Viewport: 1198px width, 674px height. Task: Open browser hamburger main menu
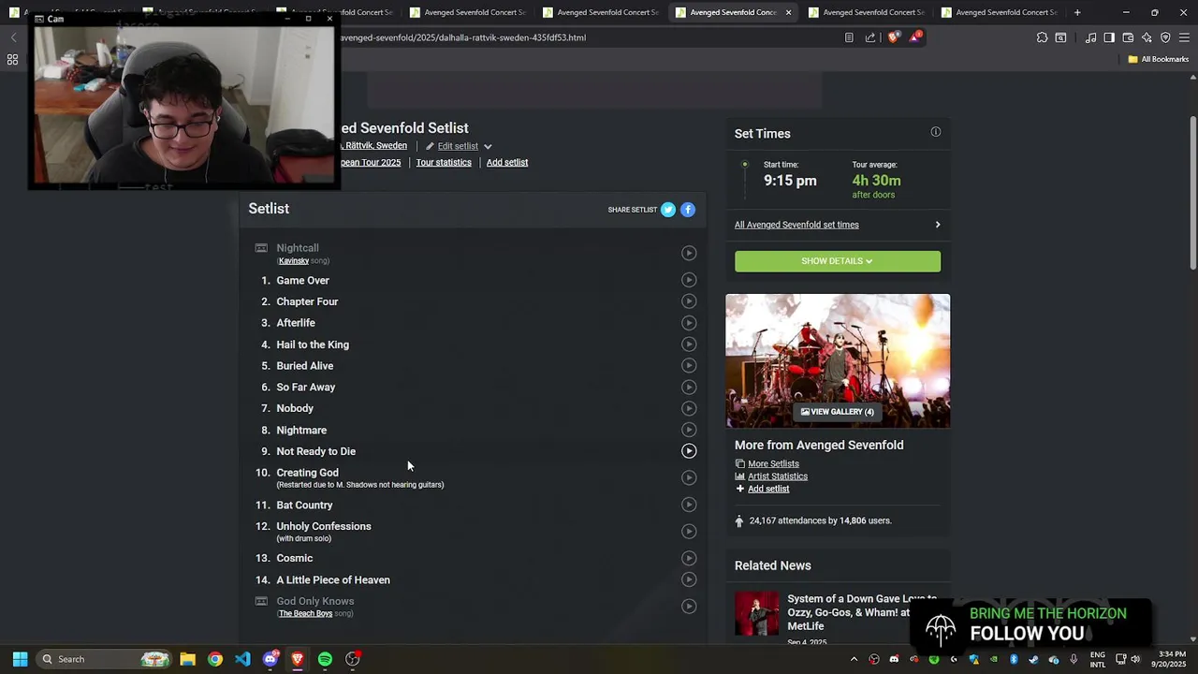pyautogui.click(x=1184, y=37)
